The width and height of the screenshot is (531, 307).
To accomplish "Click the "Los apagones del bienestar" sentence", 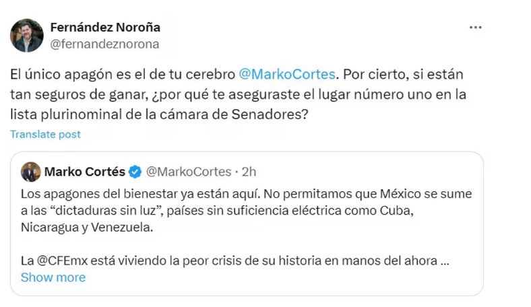I will coord(94,194).
